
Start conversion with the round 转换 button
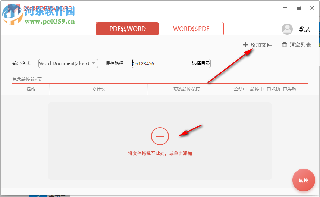tap(304, 180)
